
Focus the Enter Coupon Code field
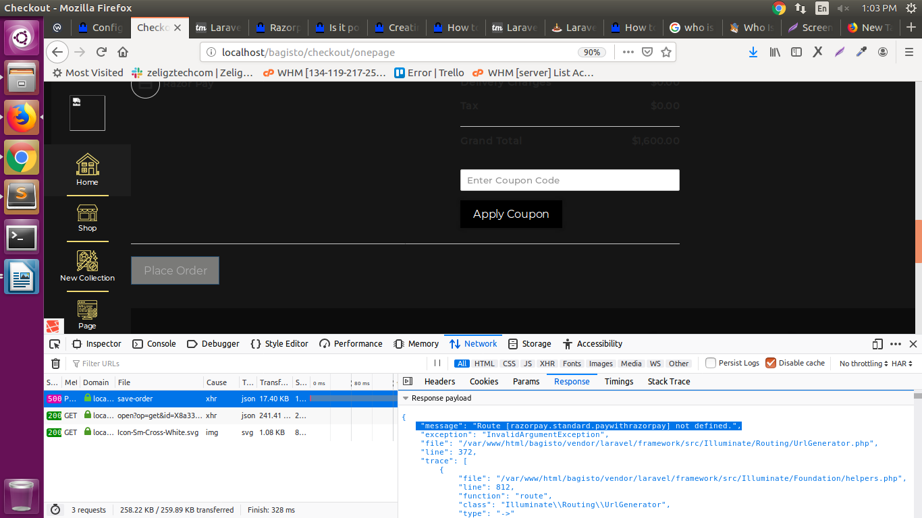click(x=570, y=180)
